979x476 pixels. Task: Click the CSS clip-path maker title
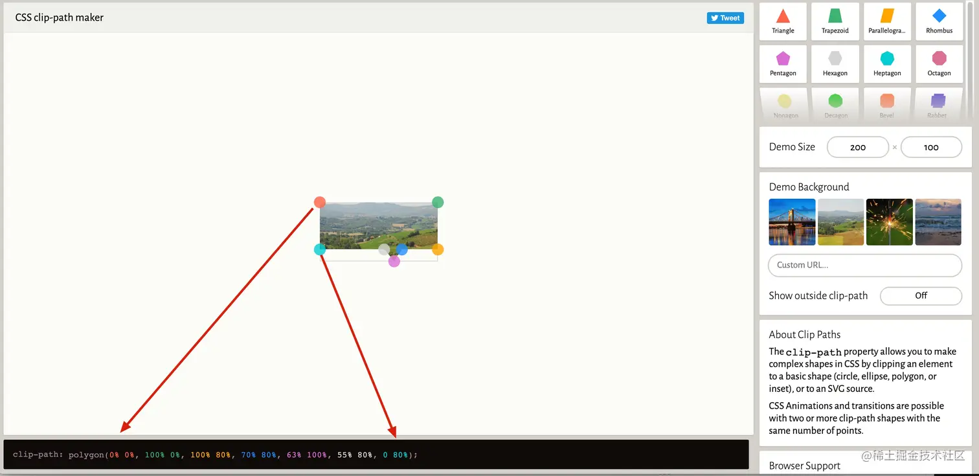pyautogui.click(x=60, y=17)
